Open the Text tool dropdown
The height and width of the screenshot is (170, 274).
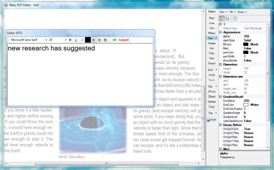pyautogui.click(x=216, y=38)
